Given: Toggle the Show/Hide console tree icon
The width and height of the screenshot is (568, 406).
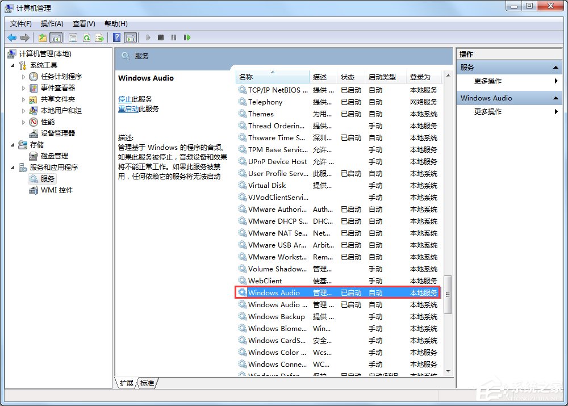Looking at the screenshot, I should pyautogui.click(x=56, y=37).
